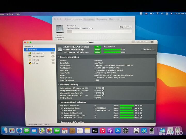Switch to the Обслуживание tab
The height and width of the screenshot is (139, 186).
[x=115, y=19]
